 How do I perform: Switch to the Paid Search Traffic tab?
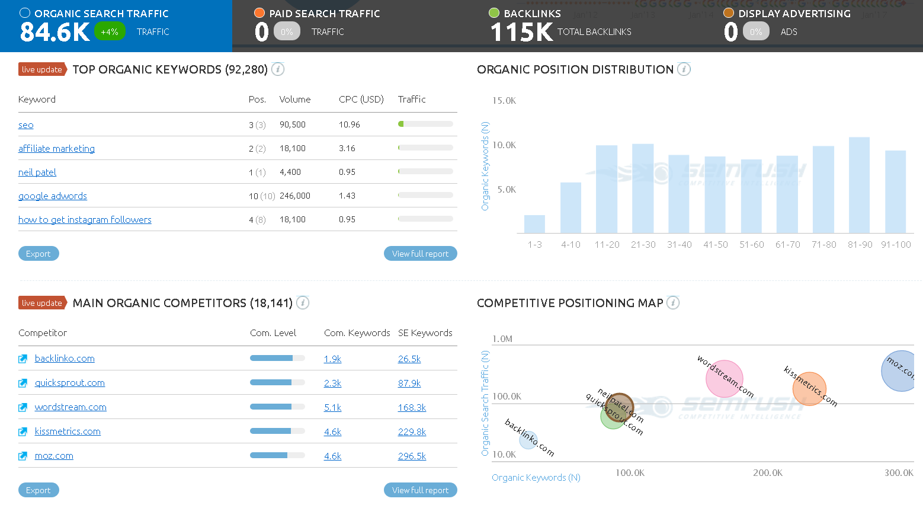click(350, 26)
